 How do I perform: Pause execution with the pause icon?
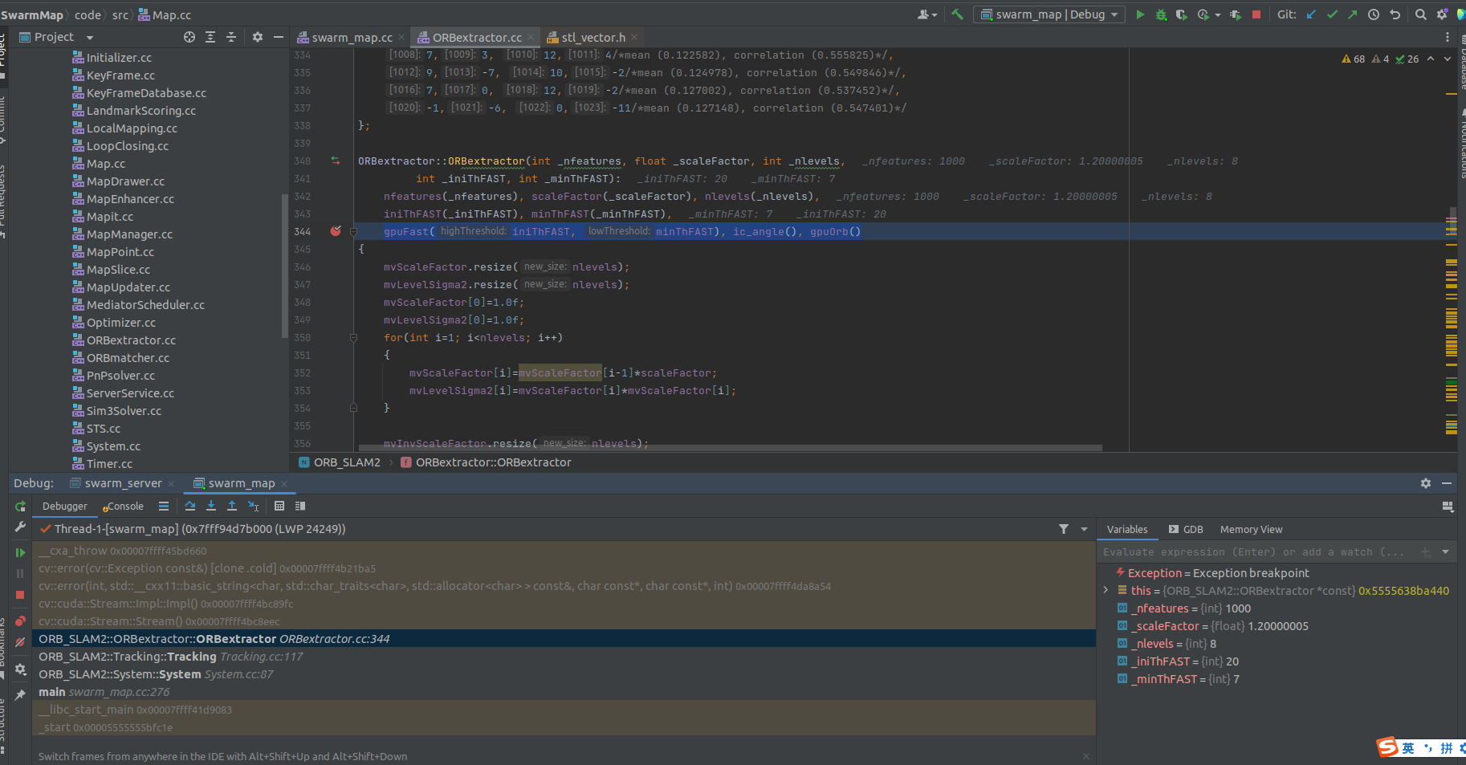click(x=20, y=572)
